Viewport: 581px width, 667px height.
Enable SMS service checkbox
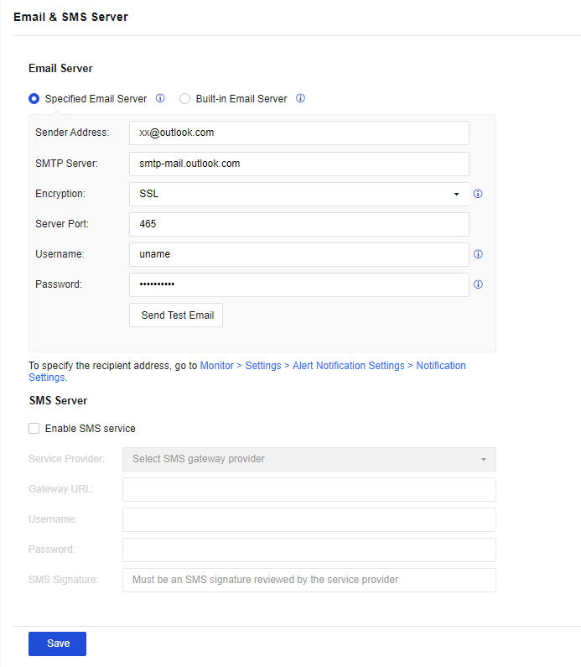[x=34, y=429]
